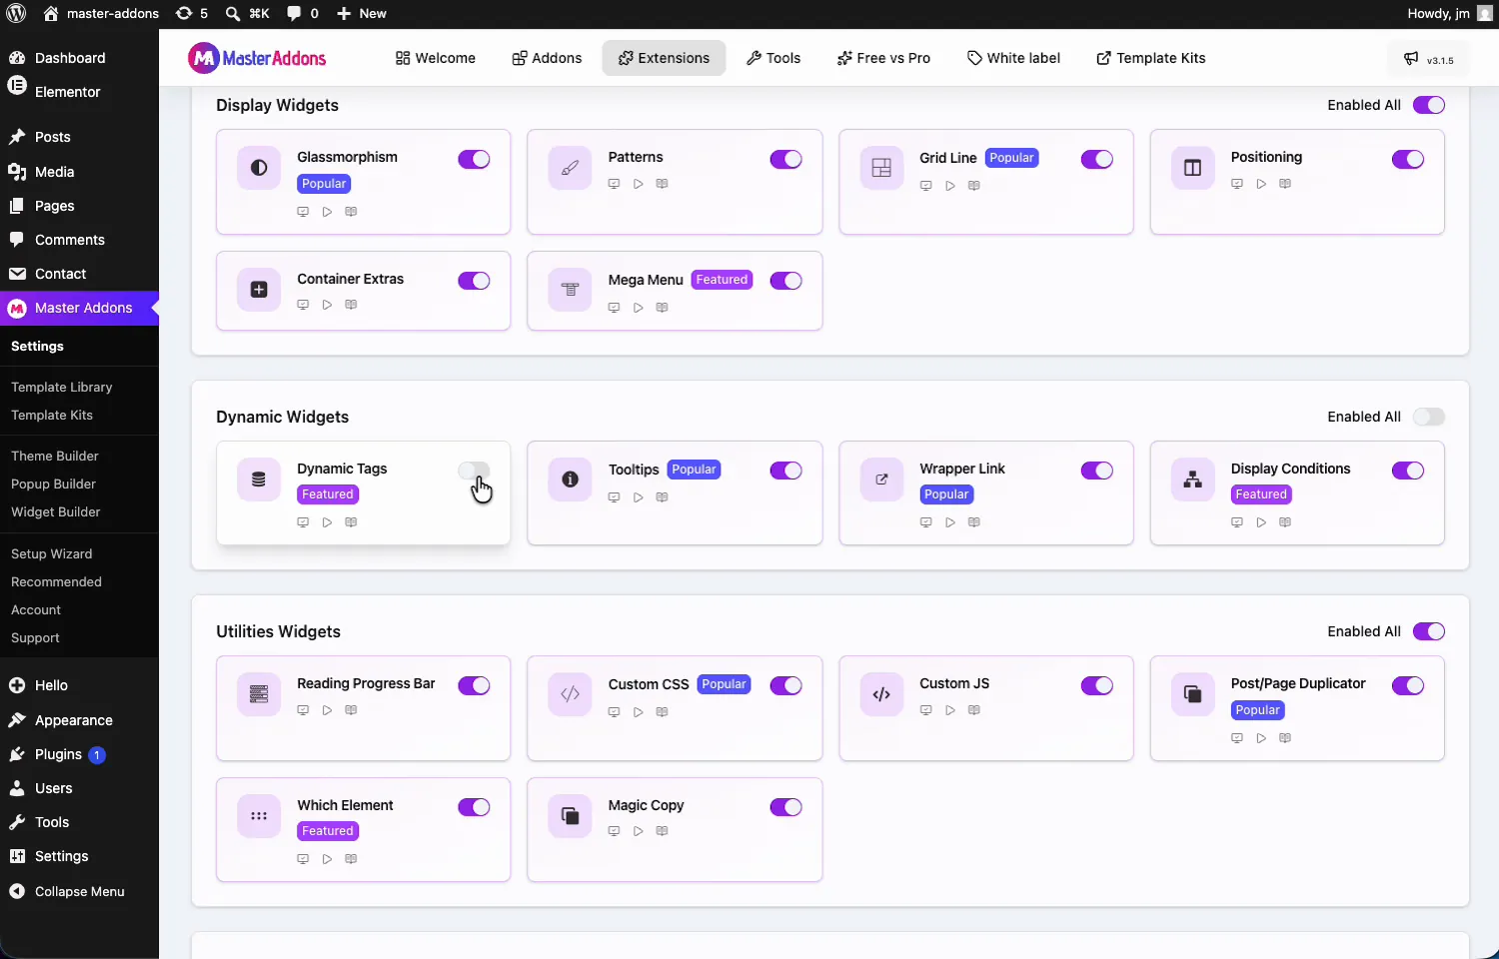The height and width of the screenshot is (959, 1499).
Task: Disable the Glassmorphism toggle
Action: click(474, 159)
